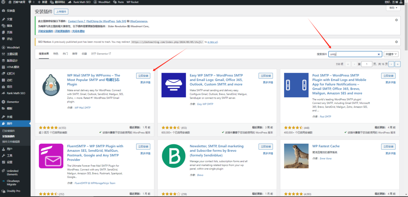Switch to the 收藏 favorites tab
Image resolution: width=408 pixels, height=197 pixels.
tap(84, 54)
